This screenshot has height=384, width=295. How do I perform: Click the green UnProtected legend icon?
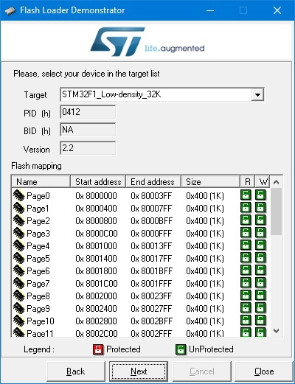tap(181, 349)
